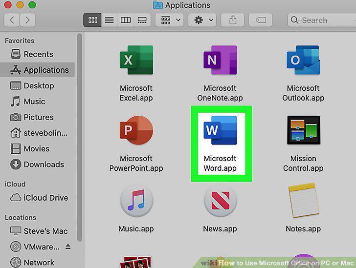Viewport: 356px width, 268px height.
Task: Click the Microsoft Outlook.app name label
Action: point(303,93)
